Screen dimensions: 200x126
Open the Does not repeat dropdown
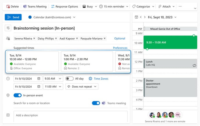click(82, 87)
